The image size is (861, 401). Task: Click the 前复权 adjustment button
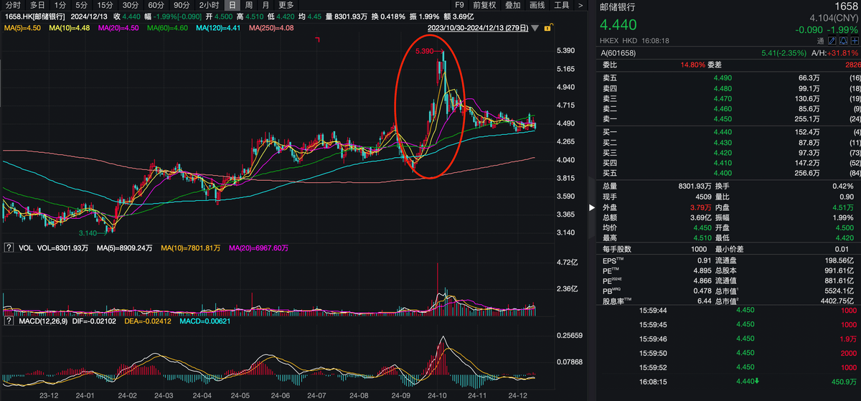(484, 5)
